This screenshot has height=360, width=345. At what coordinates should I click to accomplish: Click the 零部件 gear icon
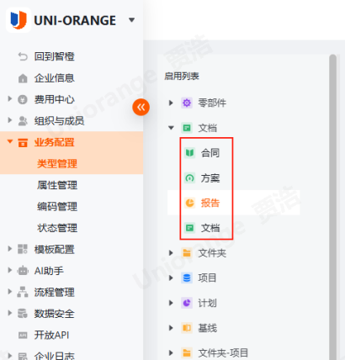tap(187, 103)
